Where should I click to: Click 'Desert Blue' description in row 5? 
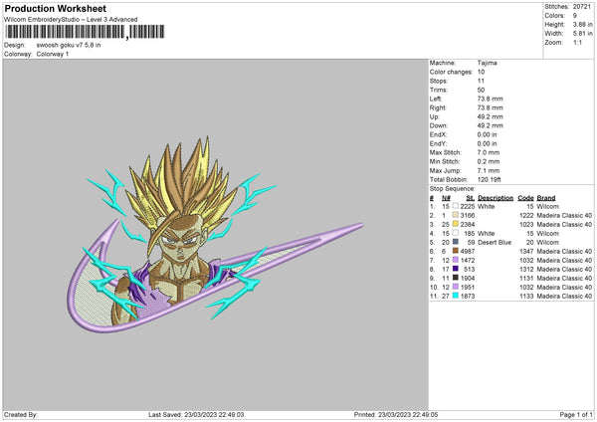click(x=495, y=242)
